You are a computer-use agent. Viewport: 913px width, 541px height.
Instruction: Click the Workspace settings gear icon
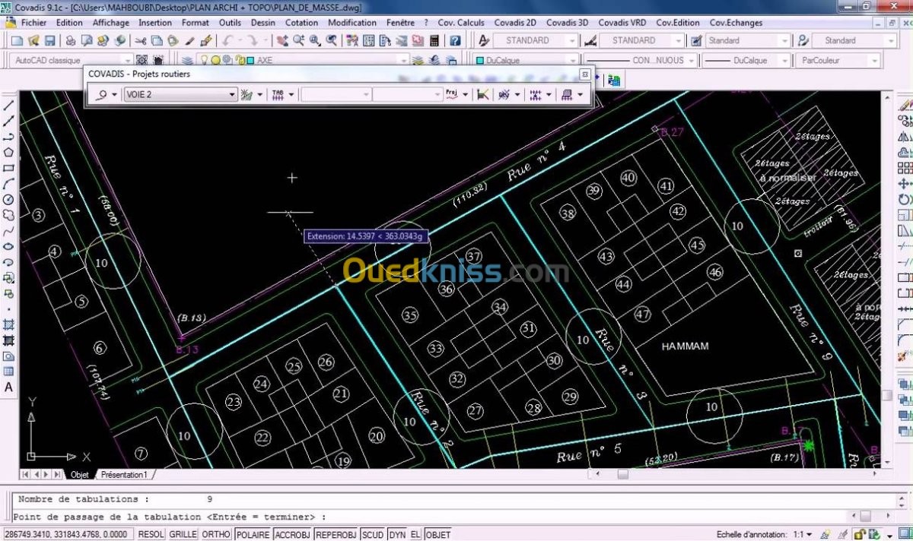pyautogui.click(x=142, y=60)
